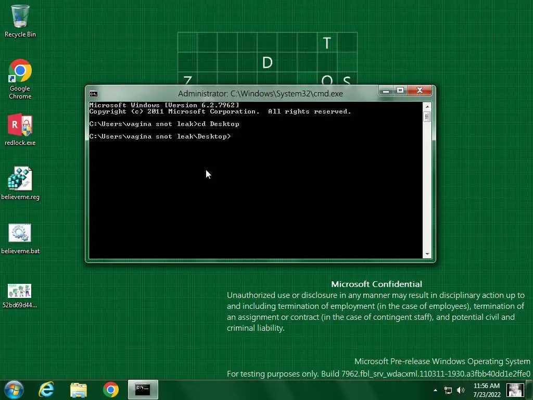This screenshot has width=533, height=400.
Task: Launch Internet Explorer from the taskbar
Action: tap(46, 390)
